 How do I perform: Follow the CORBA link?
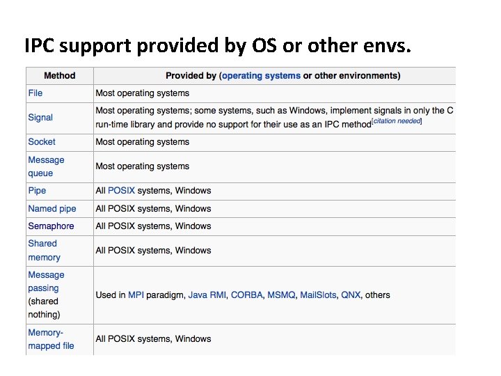(247, 295)
